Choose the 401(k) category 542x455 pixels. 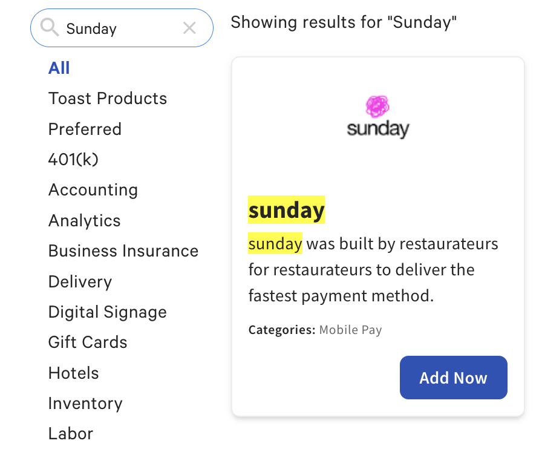73,160
